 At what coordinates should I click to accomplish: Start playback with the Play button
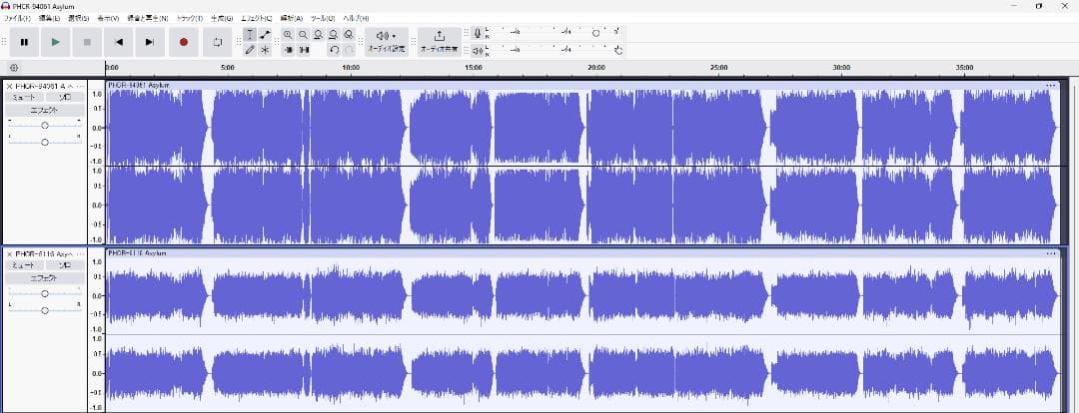pos(55,42)
